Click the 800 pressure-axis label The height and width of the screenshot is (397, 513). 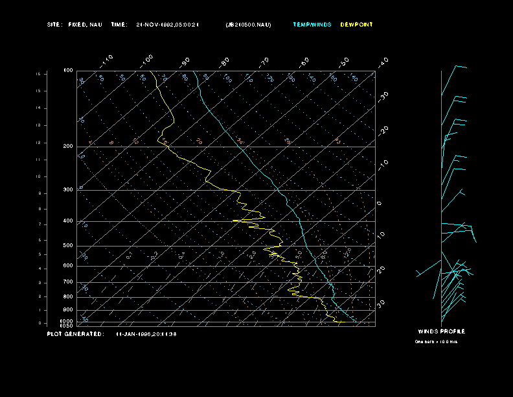coord(68,296)
